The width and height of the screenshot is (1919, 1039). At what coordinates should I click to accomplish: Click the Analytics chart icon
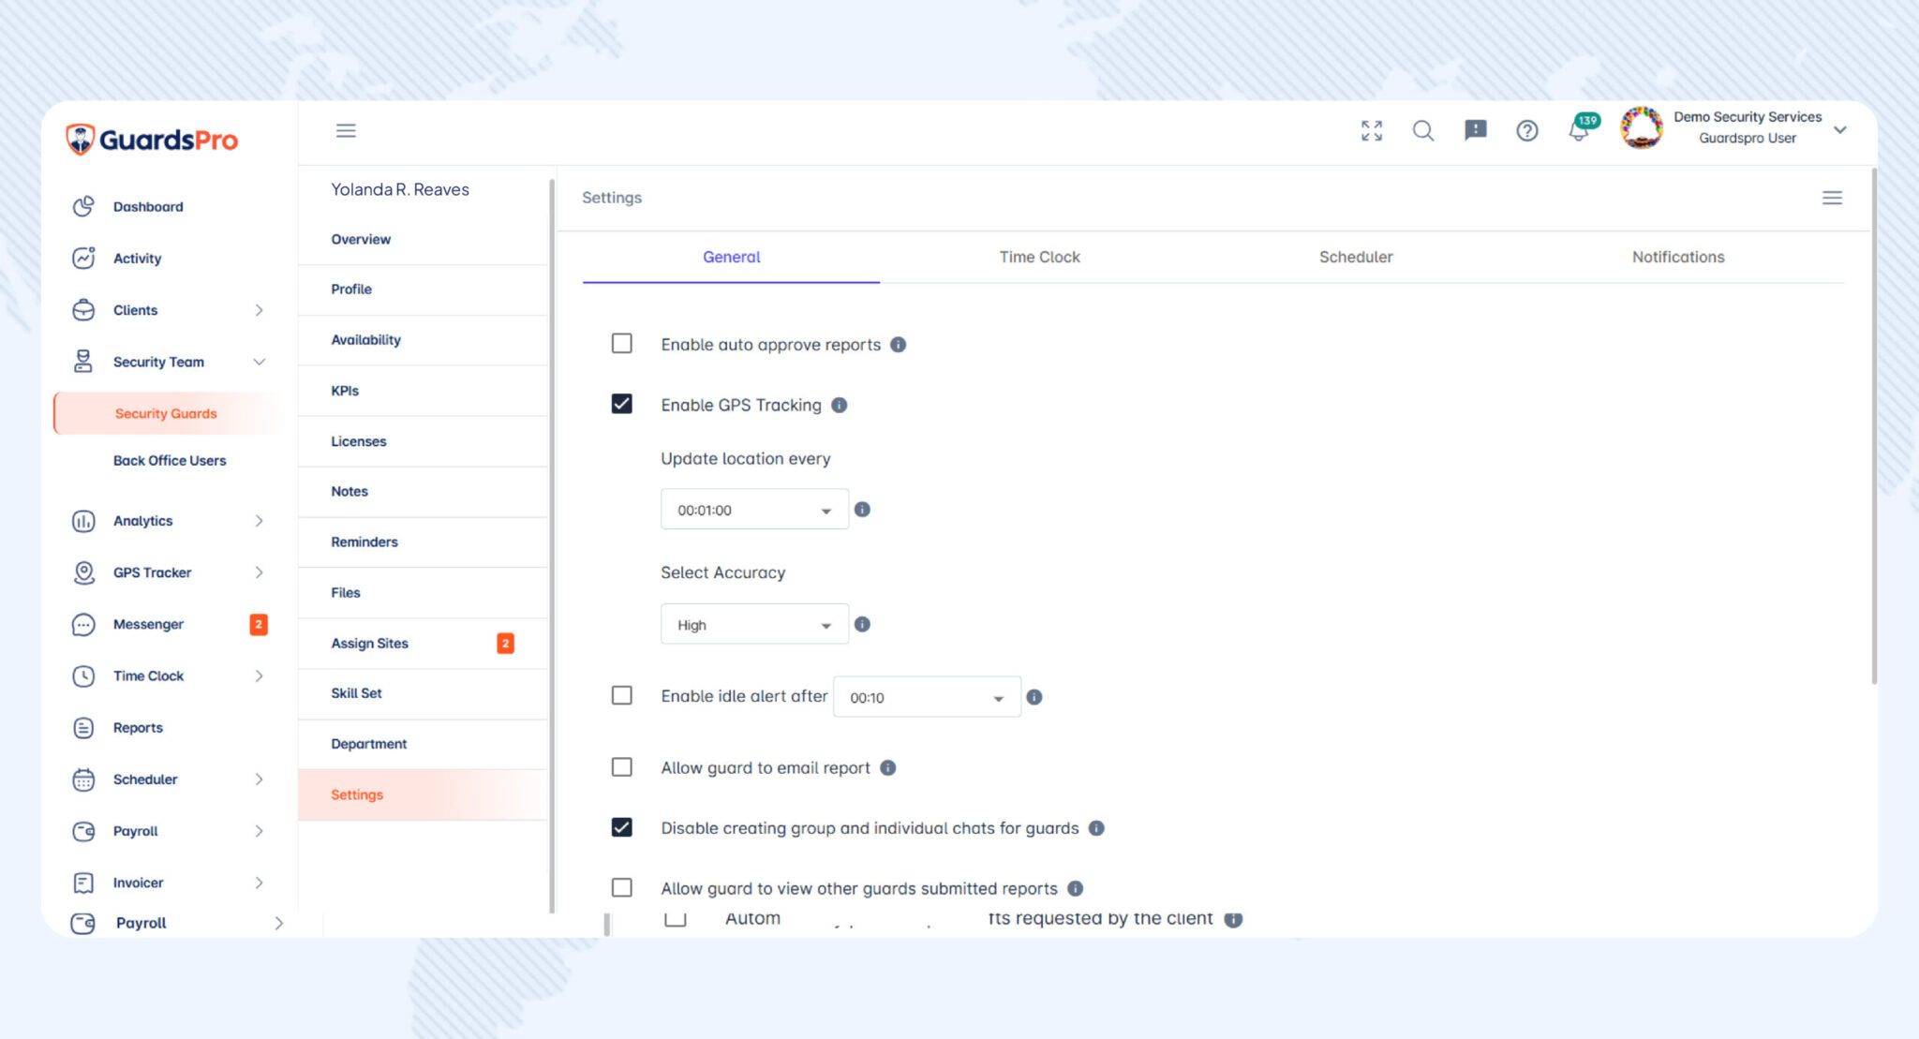(83, 521)
